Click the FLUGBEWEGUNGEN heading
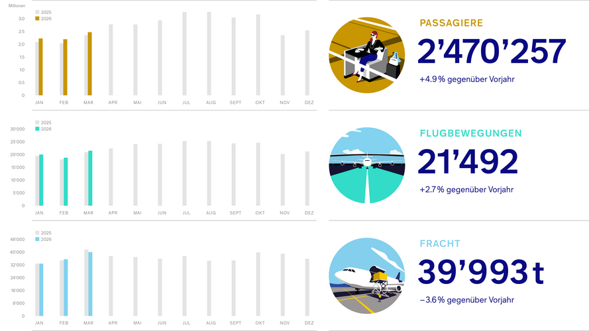 [470, 133]
